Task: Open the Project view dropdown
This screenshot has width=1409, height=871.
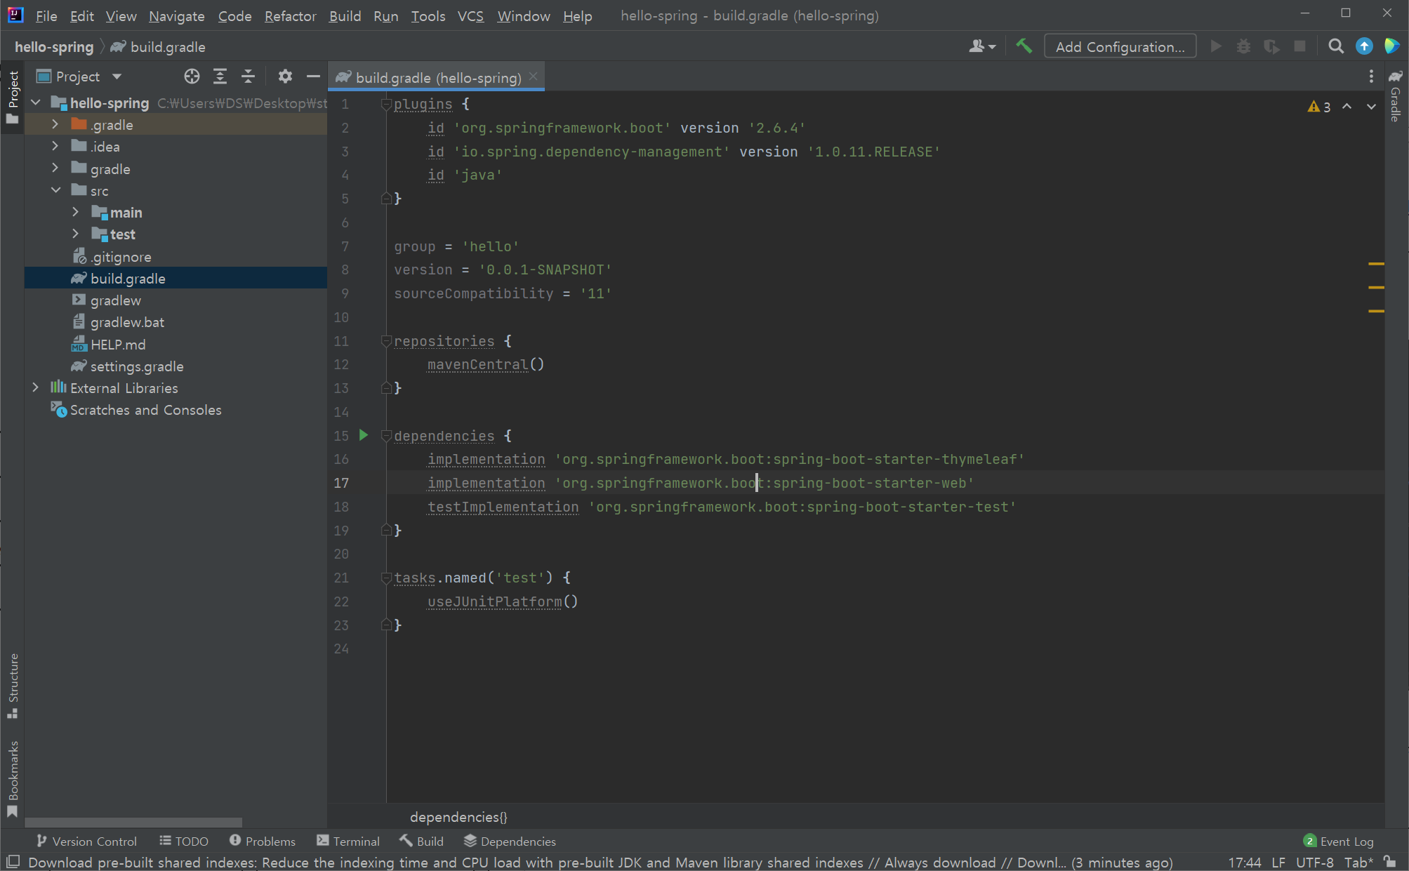Action: (x=117, y=76)
